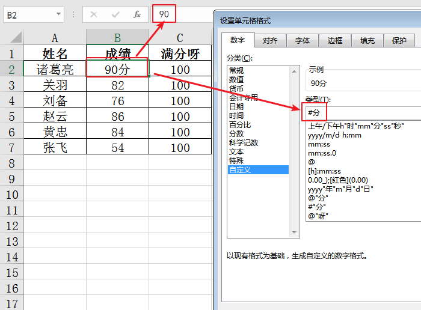Go to the 边框 tab
Viewport: 421px width, 310px height.
[335, 41]
